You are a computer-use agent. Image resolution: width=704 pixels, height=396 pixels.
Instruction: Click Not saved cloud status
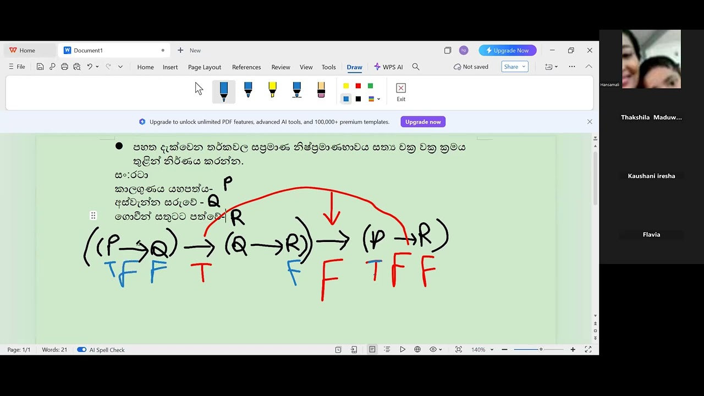pyautogui.click(x=471, y=67)
